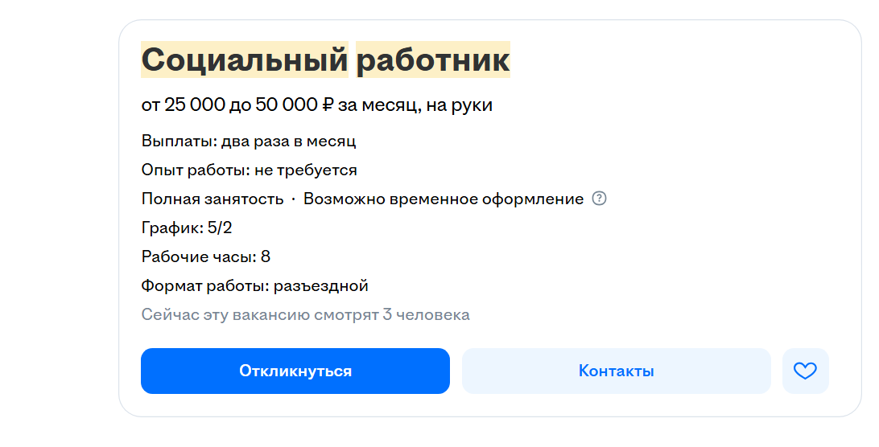This screenshot has width=879, height=447.
Task: Click the dot separator after Полная занятость
Action: click(x=293, y=199)
